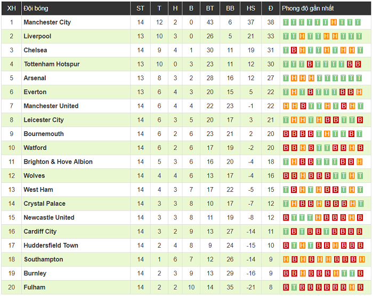This screenshot has height=296, width=373.
Task: Open the Crystal Palace team page
Action: [x=44, y=204]
